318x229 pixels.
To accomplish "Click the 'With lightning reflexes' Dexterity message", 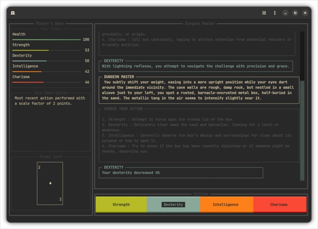I will (x=195, y=66).
